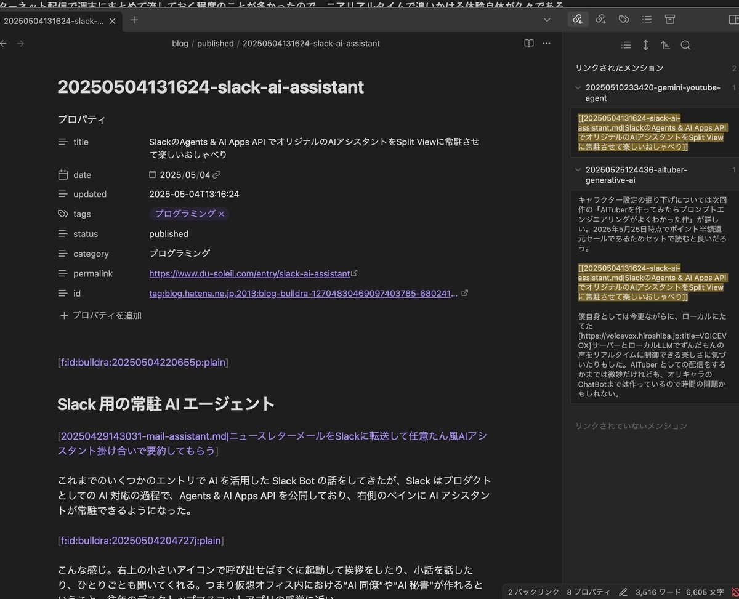Click the category property icon
The height and width of the screenshot is (599, 739).
click(x=62, y=254)
